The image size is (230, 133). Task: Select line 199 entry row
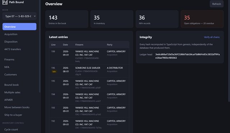(x=89, y=56)
